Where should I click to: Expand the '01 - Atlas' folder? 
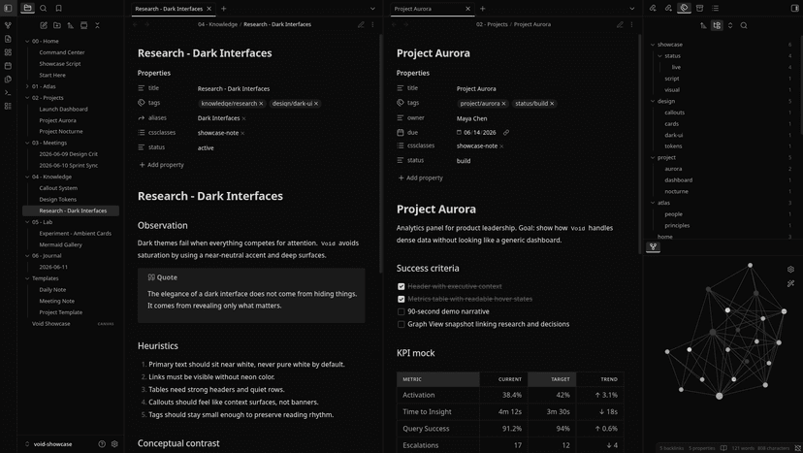click(27, 86)
